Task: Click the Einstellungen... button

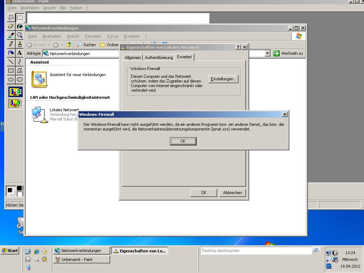Action: 223,79
